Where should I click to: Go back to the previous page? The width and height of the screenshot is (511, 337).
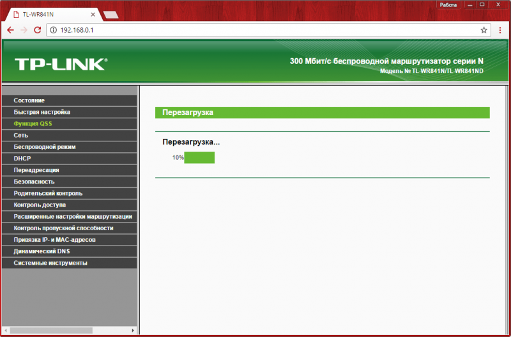(x=10, y=30)
